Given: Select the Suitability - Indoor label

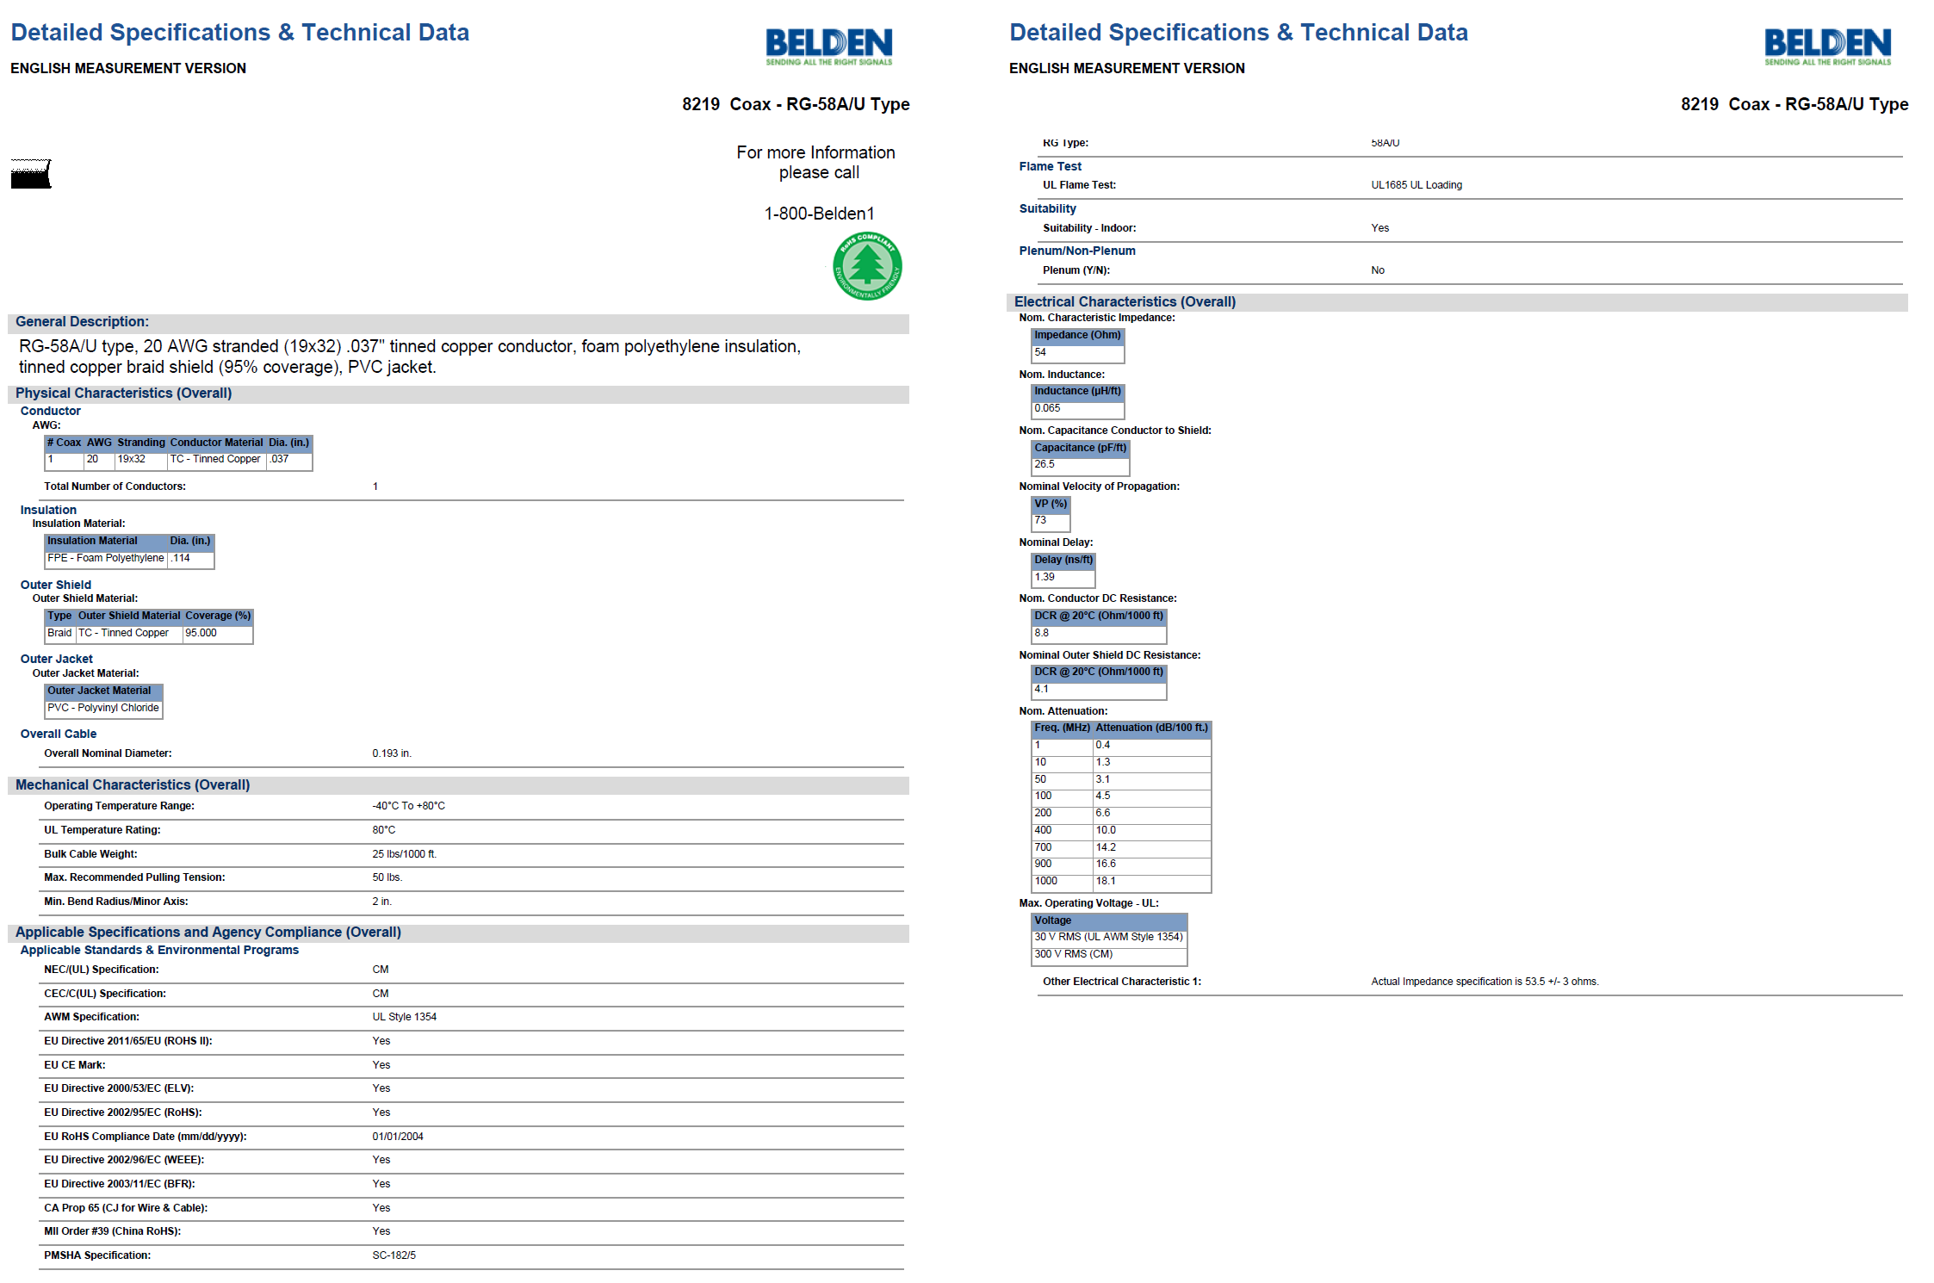Looking at the screenshot, I should 1089,228.
